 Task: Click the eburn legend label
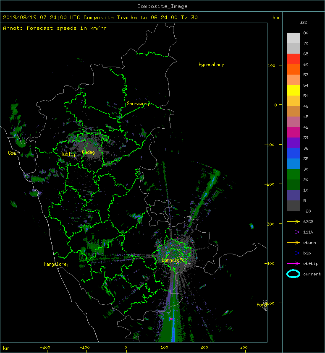pyautogui.click(x=309, y=242)
